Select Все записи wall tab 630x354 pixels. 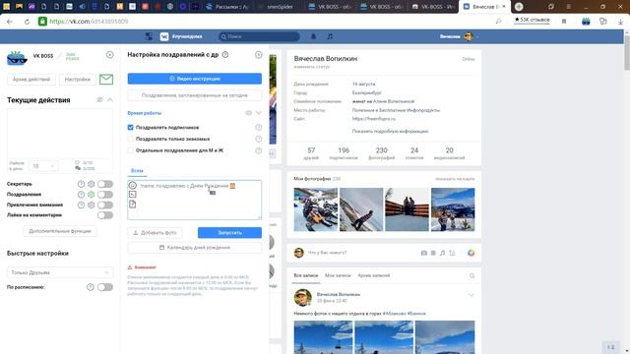306,275
